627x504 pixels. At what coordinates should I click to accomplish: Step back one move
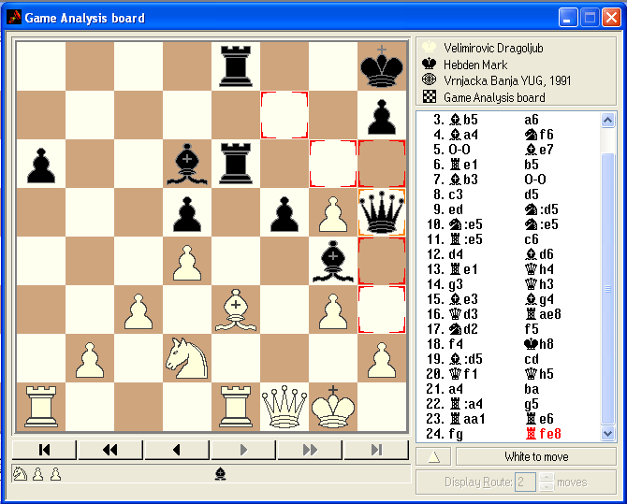click(x=177, y=450)
